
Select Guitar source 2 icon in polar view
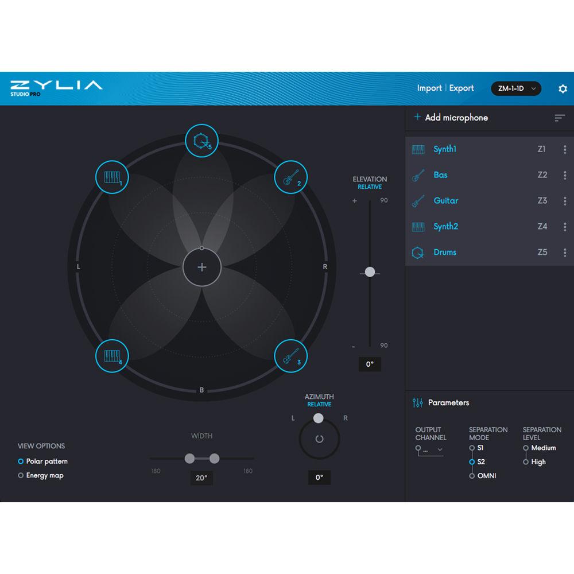(291, 177)
